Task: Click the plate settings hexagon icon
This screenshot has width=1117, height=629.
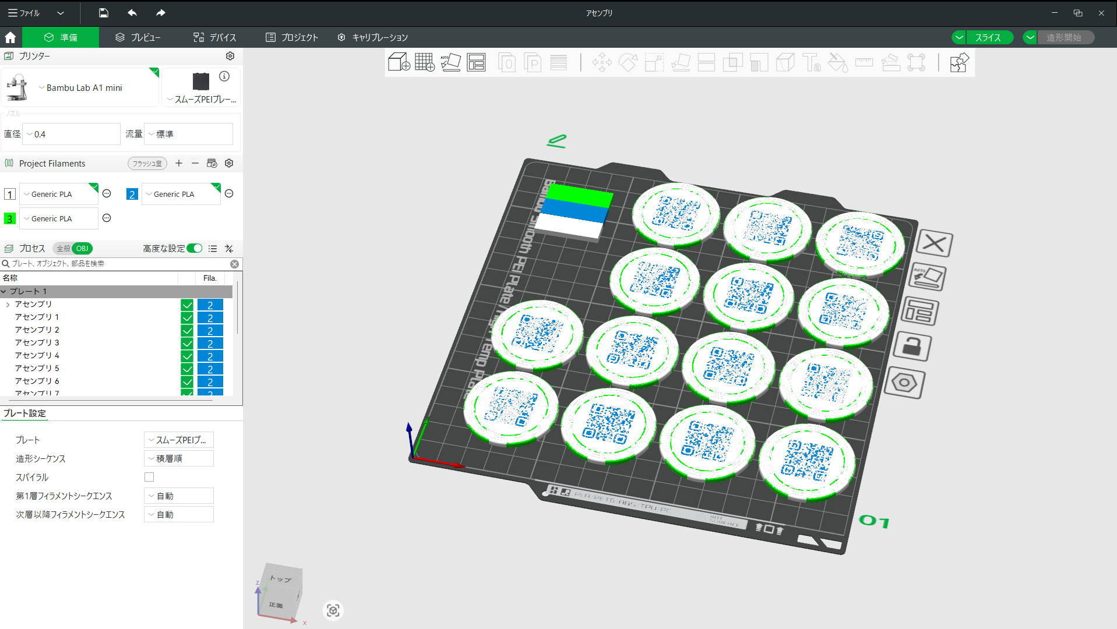Action: (904, 383)
